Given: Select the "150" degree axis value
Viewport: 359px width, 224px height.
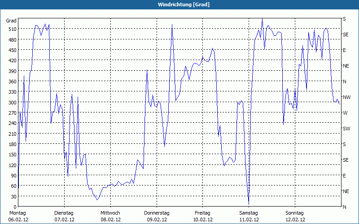Looking at the screenshot, I should 13,155.
